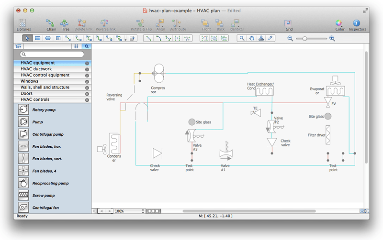
Task: Select the hand pan tool
Action: tap(252, 38)
